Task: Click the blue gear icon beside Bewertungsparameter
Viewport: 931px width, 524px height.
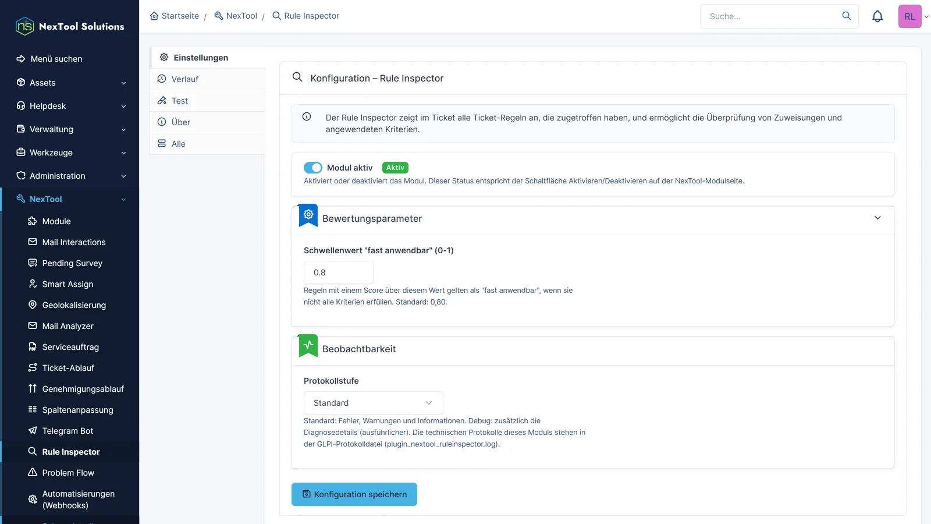Action: [308, 215]
